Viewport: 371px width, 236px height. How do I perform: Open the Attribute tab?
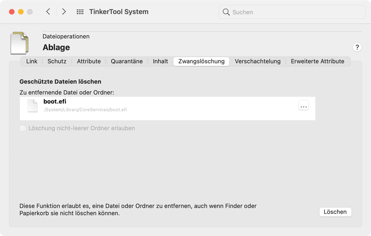[89, 61]
